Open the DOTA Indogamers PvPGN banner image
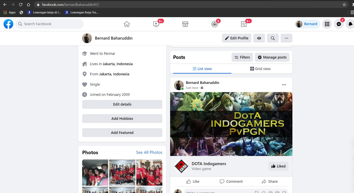Image resolution: width=354 pixels, height=193 pixels. click(231, 124)
